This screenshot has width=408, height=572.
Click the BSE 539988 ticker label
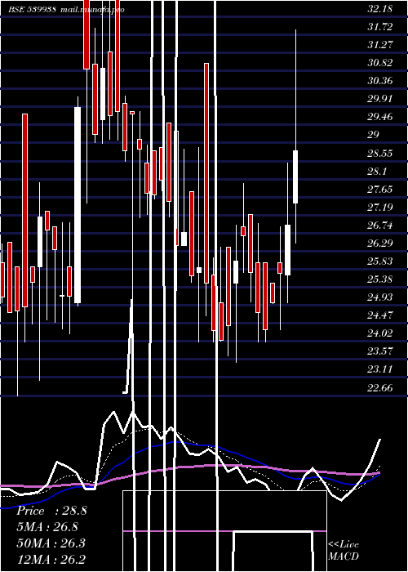(32, 9)
